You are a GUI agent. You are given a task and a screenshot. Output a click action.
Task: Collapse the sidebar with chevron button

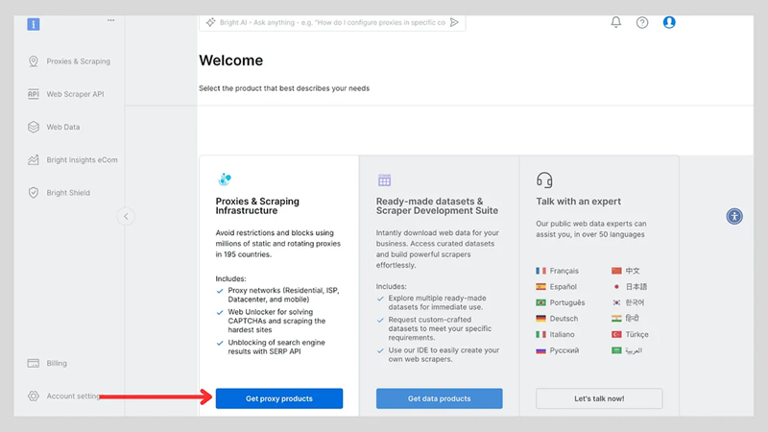click(126, 216)
